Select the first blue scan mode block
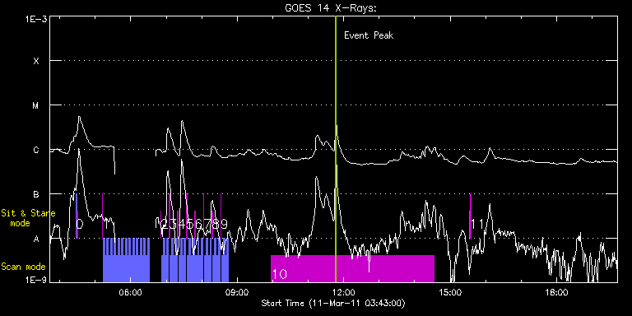This screenshot has width=632, height=316. point(126,260)
